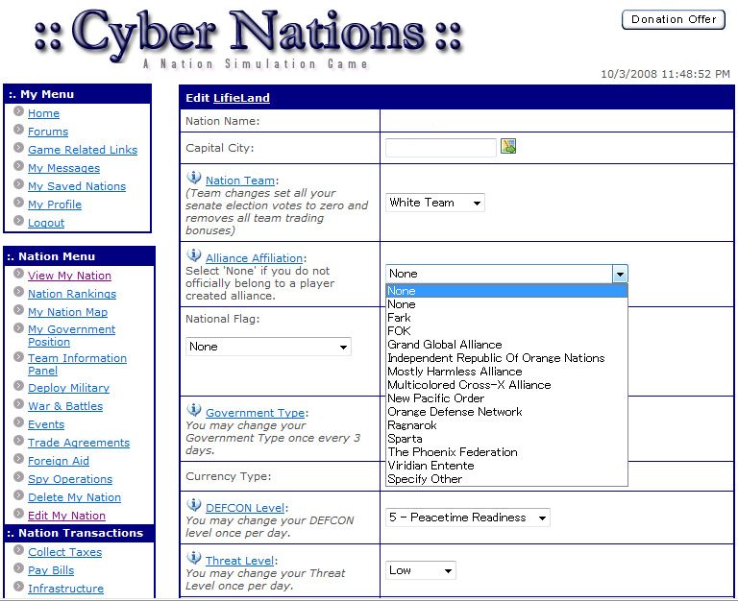Click the Logout link

(x=46, y=224)
